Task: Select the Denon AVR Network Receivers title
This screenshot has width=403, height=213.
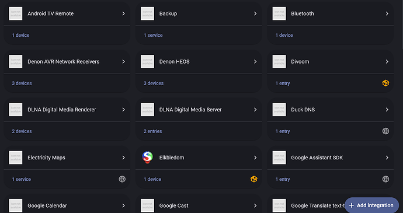Action: tap(64, 62)
